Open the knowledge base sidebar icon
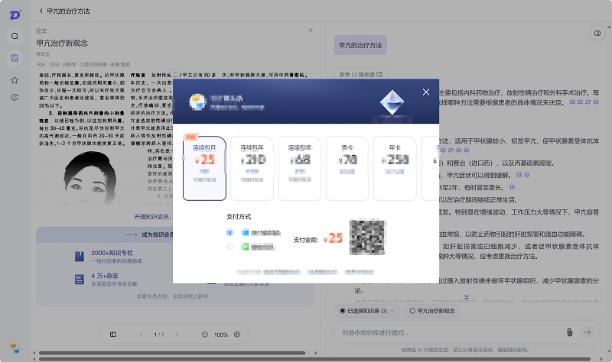 point(15,58)
